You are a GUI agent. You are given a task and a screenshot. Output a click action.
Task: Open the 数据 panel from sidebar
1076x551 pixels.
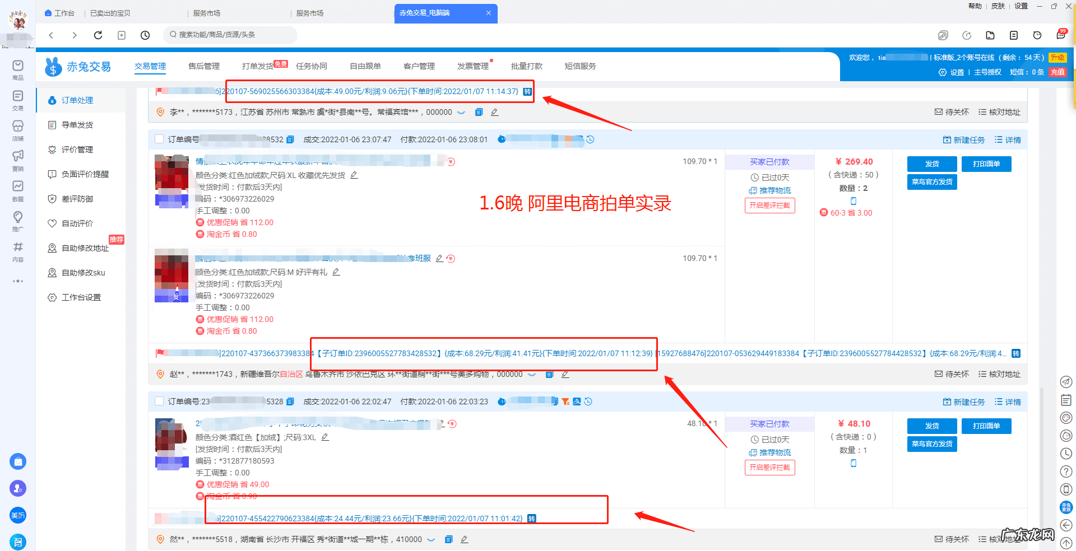[x=18, y=186]
